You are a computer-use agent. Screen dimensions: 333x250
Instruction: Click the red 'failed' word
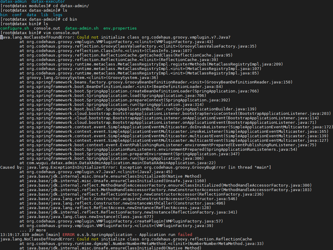pyautogui.click(x=185, y=235)
